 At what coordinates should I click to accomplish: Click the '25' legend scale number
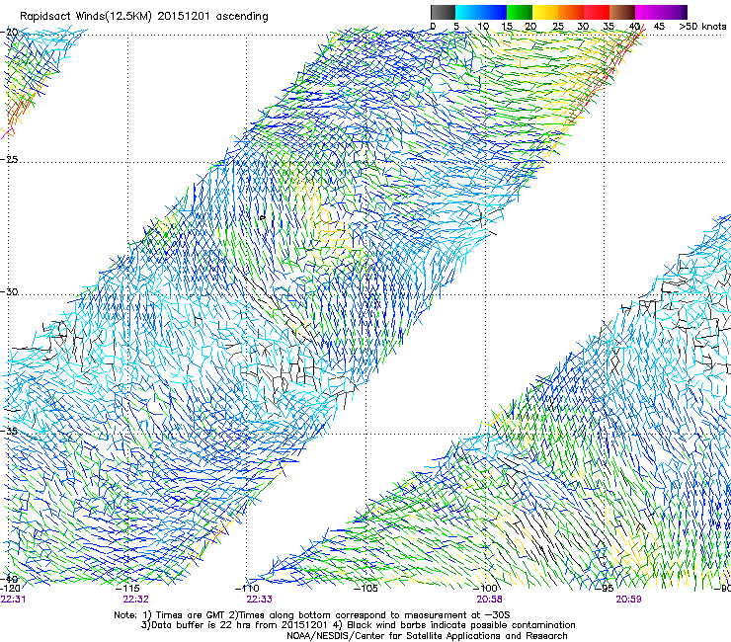click(558, 27)
